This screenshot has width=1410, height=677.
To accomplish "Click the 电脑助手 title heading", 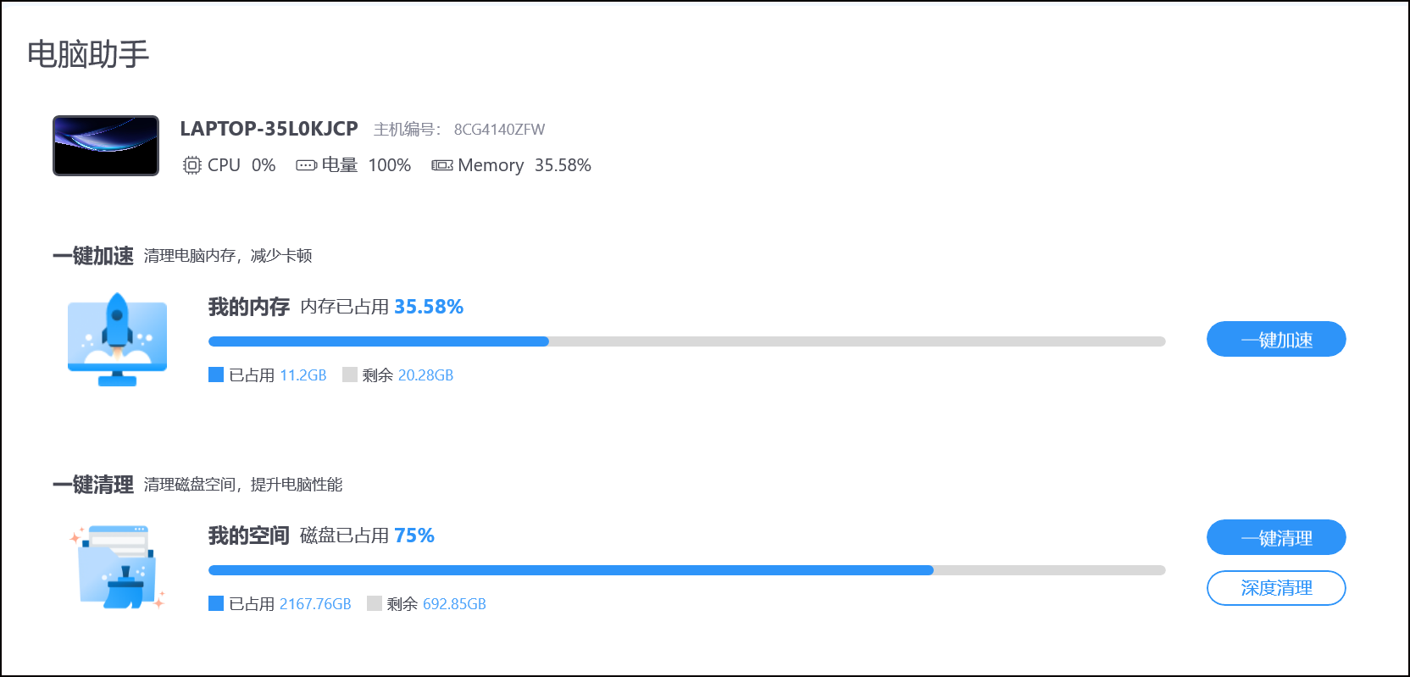I will [x=87, y=53].
